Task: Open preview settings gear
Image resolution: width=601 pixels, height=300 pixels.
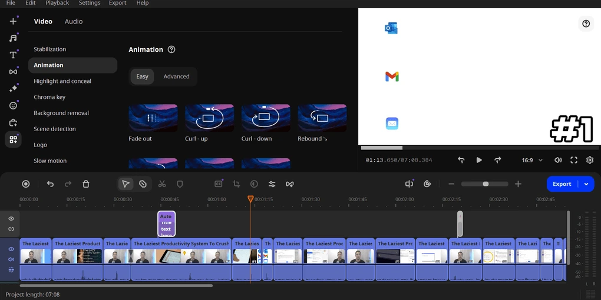Action: click(590, 160)
